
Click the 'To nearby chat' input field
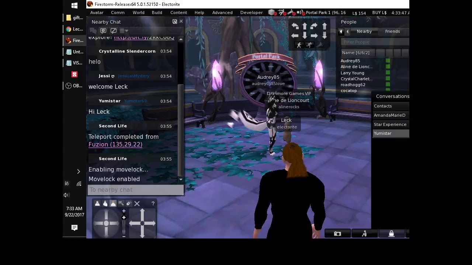point(136,190)
